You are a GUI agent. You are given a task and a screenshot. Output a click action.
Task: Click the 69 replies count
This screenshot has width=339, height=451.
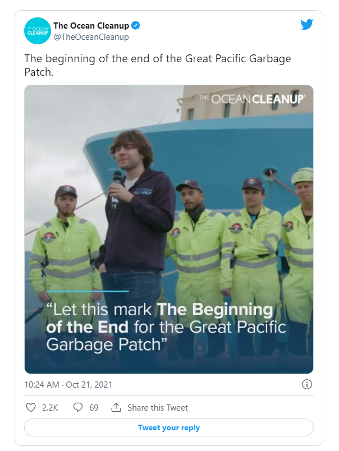(94, 408)
